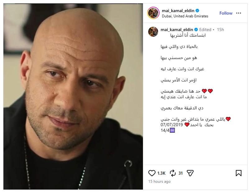Click the '15 hours ago' timestamp
The width and height of the screenshot is (252, 193).
[x=159, y=182]
